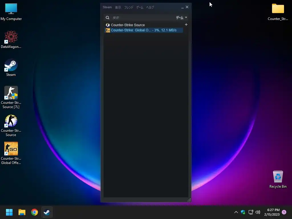Open Windows Security tray icon
The width and height of the screenshot is (292, 219).
click(x=243, y=212)
